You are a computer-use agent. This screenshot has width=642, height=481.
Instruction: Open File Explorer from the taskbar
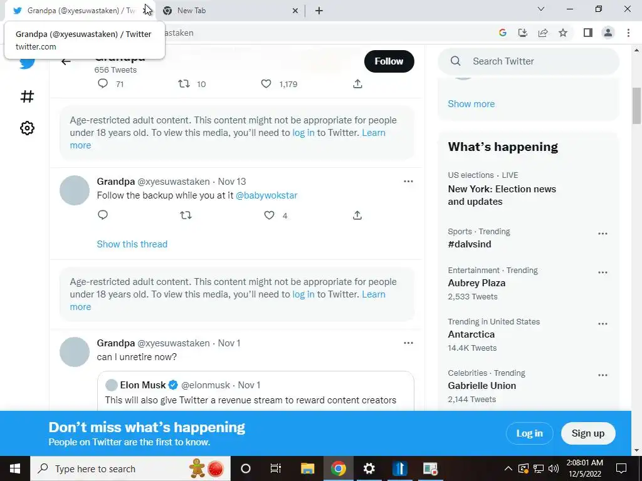(307, 468)
